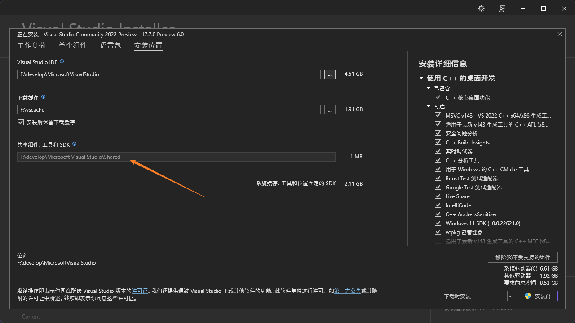The image size is (575, 323).
Task: Click 移除(R)不受支持的组件 button
Action: pos(523,257)
